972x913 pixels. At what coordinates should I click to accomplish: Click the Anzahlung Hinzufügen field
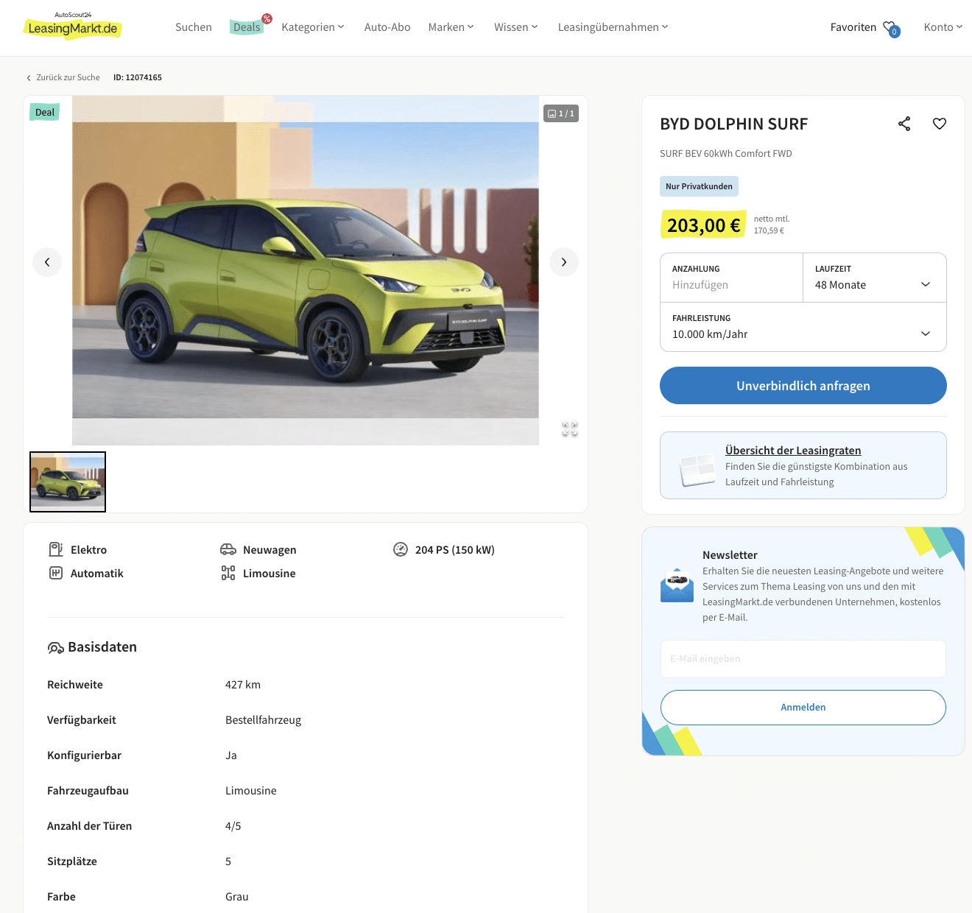click(731, 278)
